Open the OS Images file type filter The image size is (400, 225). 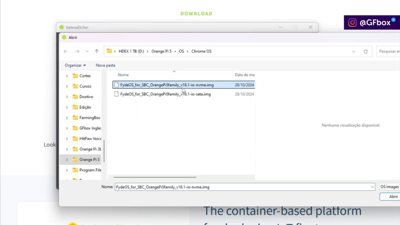tap(389, 187)
